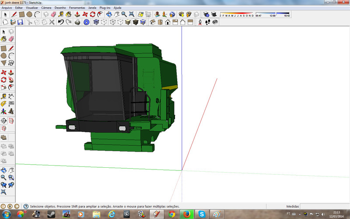The width and height of the screenshot is (350, 219).
Task: Create a new model file
Action: pos(5,22)
